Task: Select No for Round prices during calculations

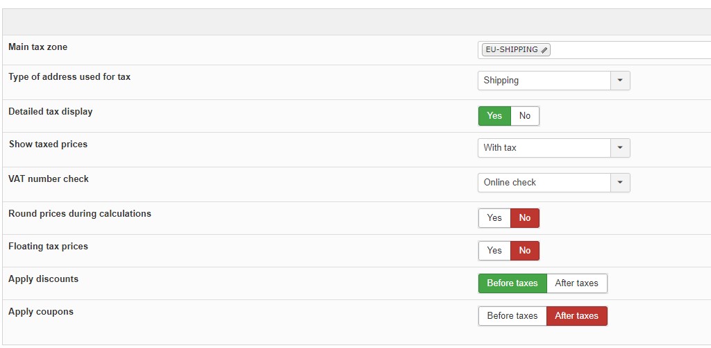Action: 525,218
